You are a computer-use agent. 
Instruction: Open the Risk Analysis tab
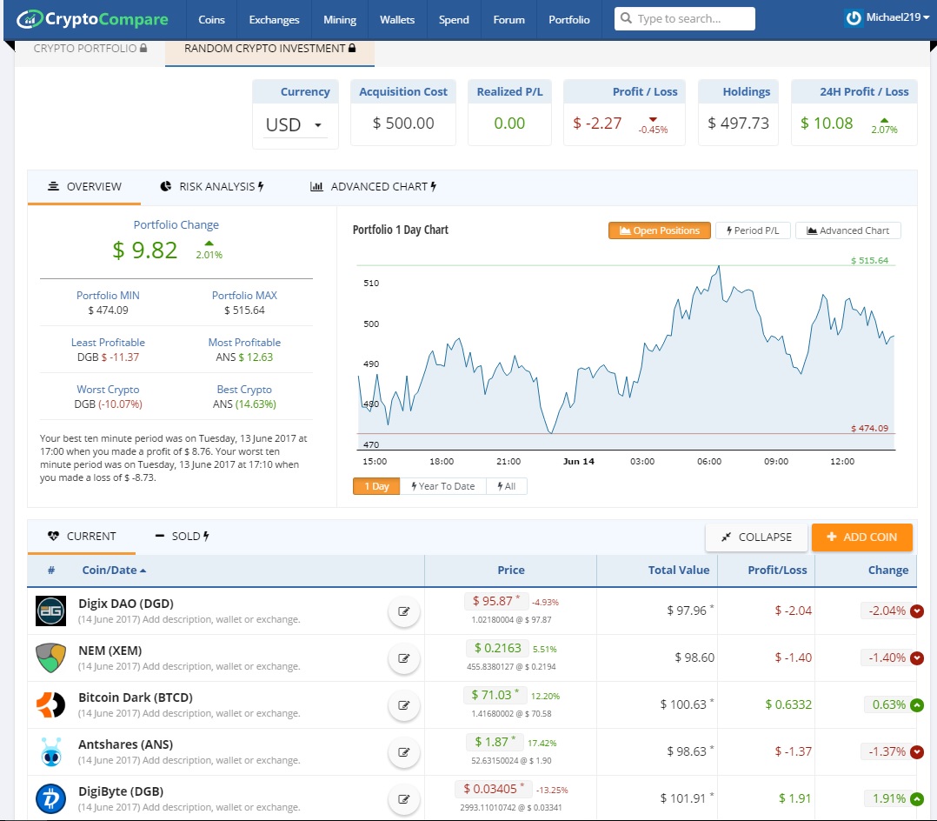[212, 187]
